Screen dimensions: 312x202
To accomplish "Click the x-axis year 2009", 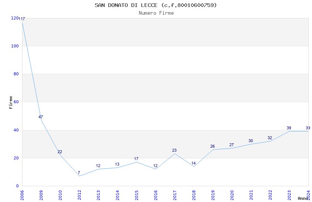I will click(x=41, y=195).
